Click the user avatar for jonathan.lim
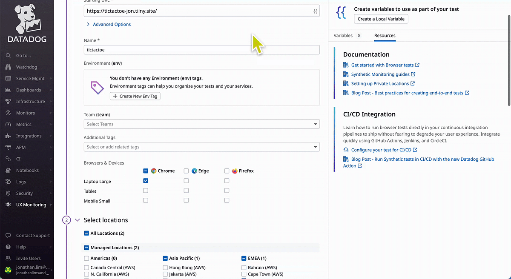The height and width of the screenshot is (279, 511). tap(8, 270)
